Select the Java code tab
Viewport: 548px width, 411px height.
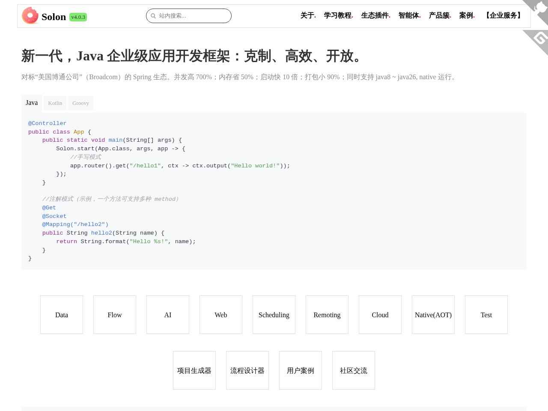tap(32, 103)
